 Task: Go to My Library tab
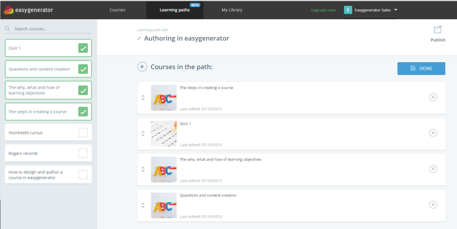coord(232,10)
